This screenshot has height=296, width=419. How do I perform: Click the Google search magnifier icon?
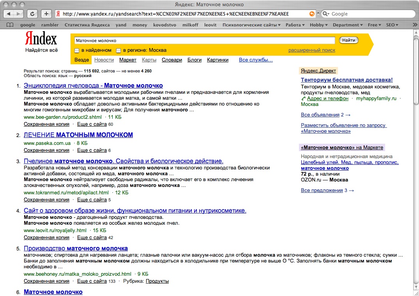[x=325, y=14]
